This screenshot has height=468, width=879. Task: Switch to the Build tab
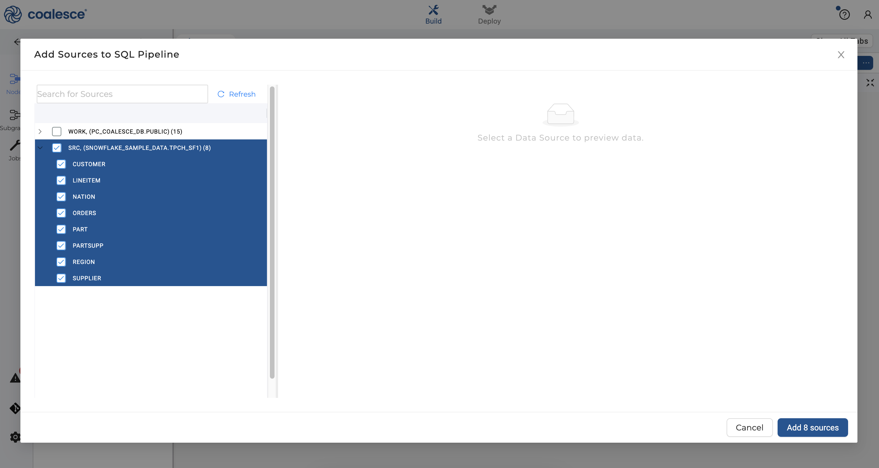433,15
